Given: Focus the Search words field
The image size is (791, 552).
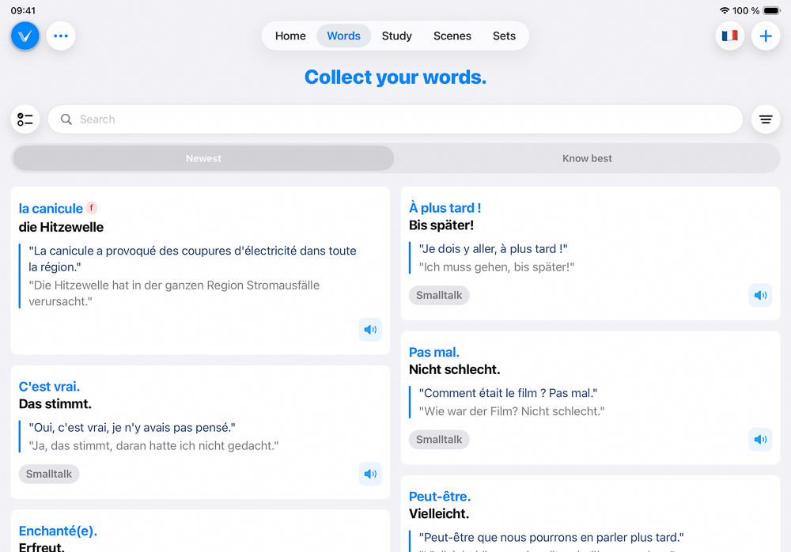Looking at the screenshot, I should (x=395, y=119).
